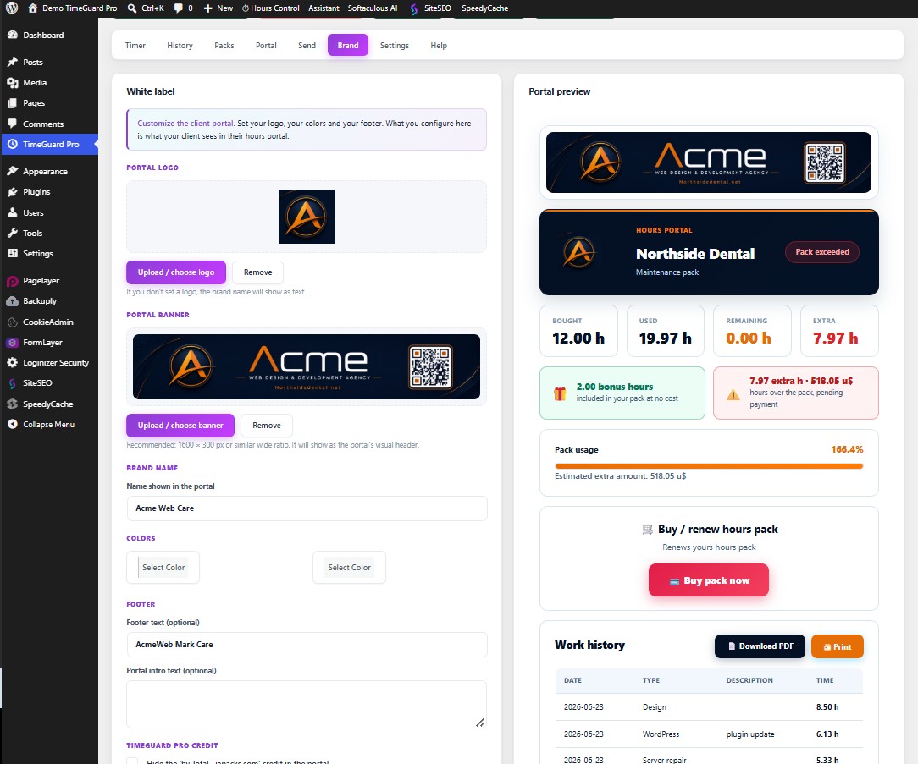This screenshot has height=764, width=918.
Task: Open Posts from the sidebar
Action: pyautogui.click(x=33, y=62)
